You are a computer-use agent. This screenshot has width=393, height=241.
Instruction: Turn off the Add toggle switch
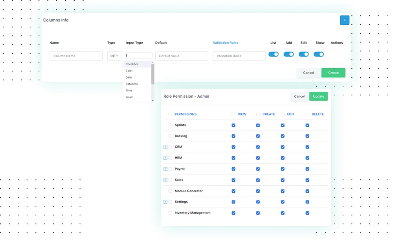click(x=288, y=55)
